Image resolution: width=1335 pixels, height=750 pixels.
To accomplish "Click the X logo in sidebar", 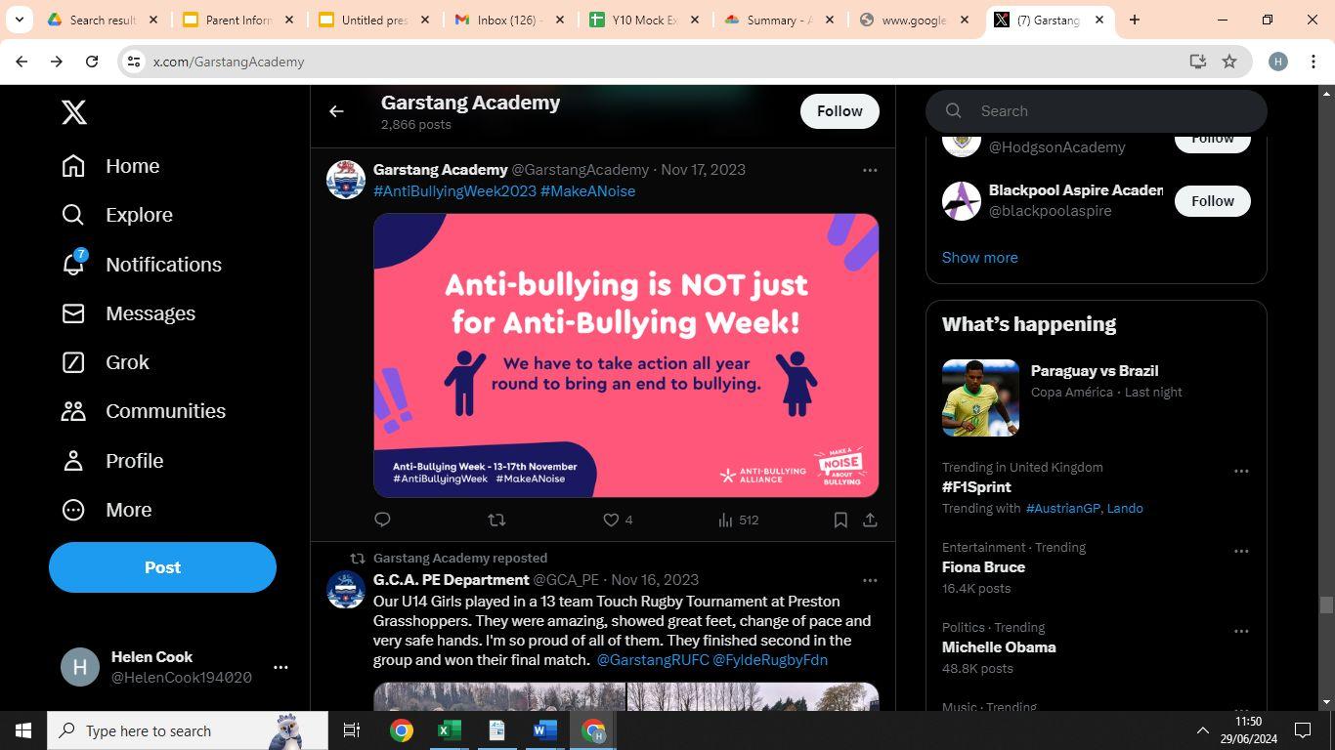I will [x=74, y=112].
